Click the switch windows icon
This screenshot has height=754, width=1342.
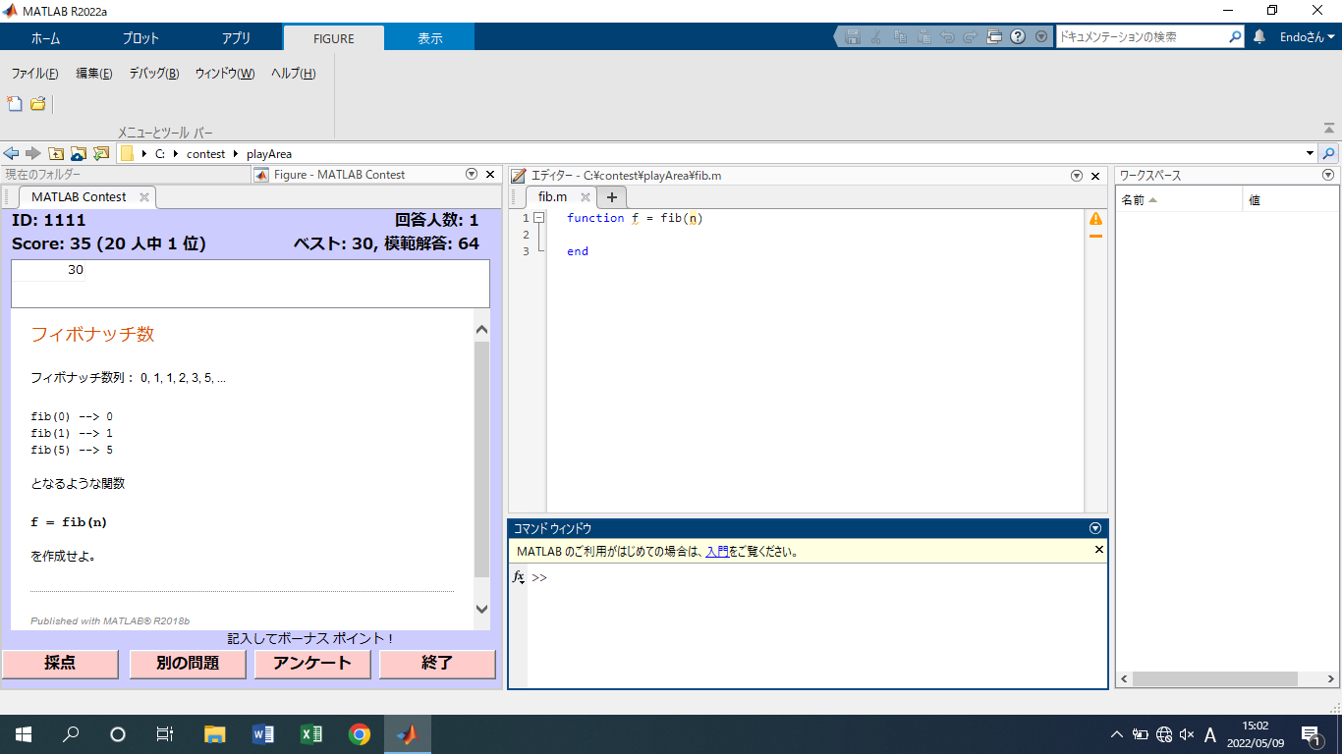tap(994, 37)
